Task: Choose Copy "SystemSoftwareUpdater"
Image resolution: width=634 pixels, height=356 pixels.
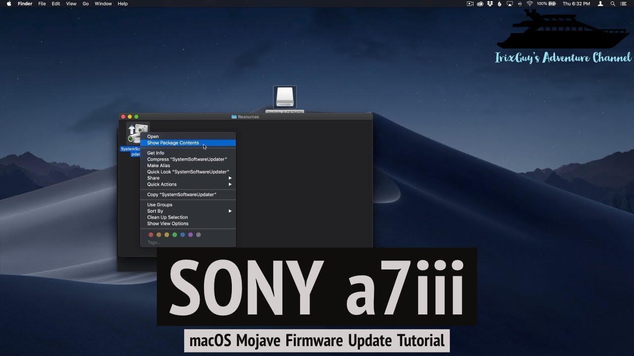Action: pos(188,195)
